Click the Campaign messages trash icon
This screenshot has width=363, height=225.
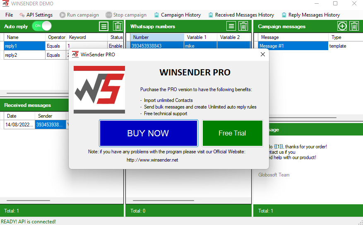tap(354, 26)
